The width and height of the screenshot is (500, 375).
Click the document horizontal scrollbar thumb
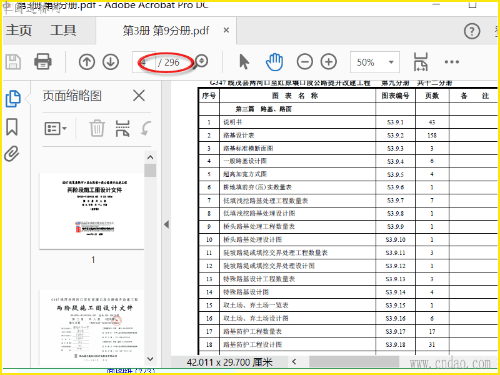(354, 362)
